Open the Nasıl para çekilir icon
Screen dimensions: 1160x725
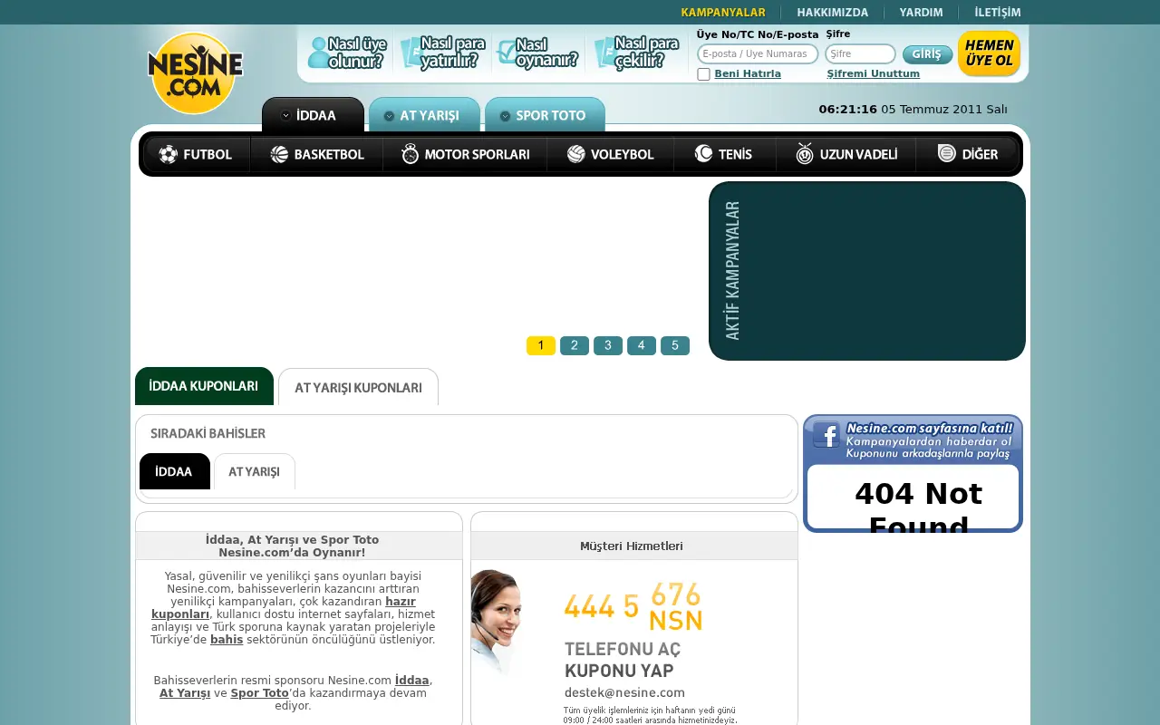[x=604, y=53]
